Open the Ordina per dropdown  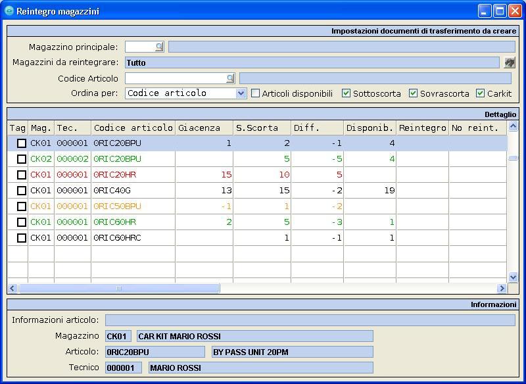pyautogui.click(x=241, y=93)
